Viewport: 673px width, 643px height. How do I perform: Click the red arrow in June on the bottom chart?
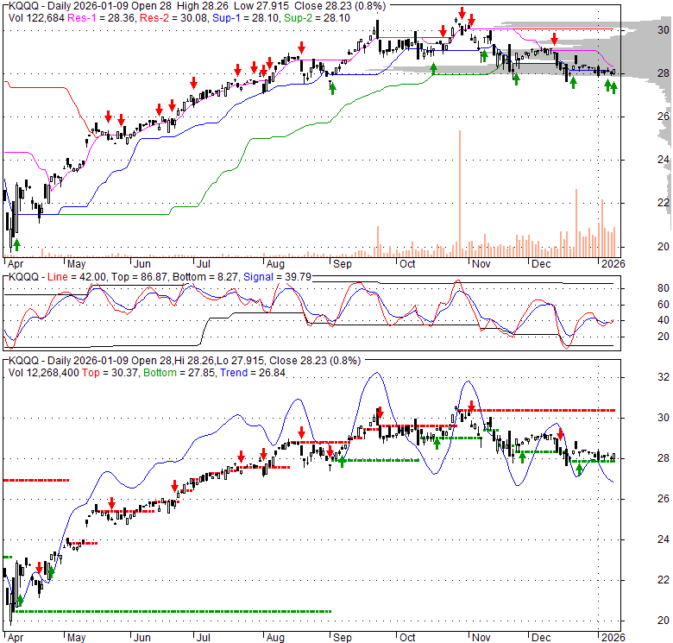[x=174, y=486]
